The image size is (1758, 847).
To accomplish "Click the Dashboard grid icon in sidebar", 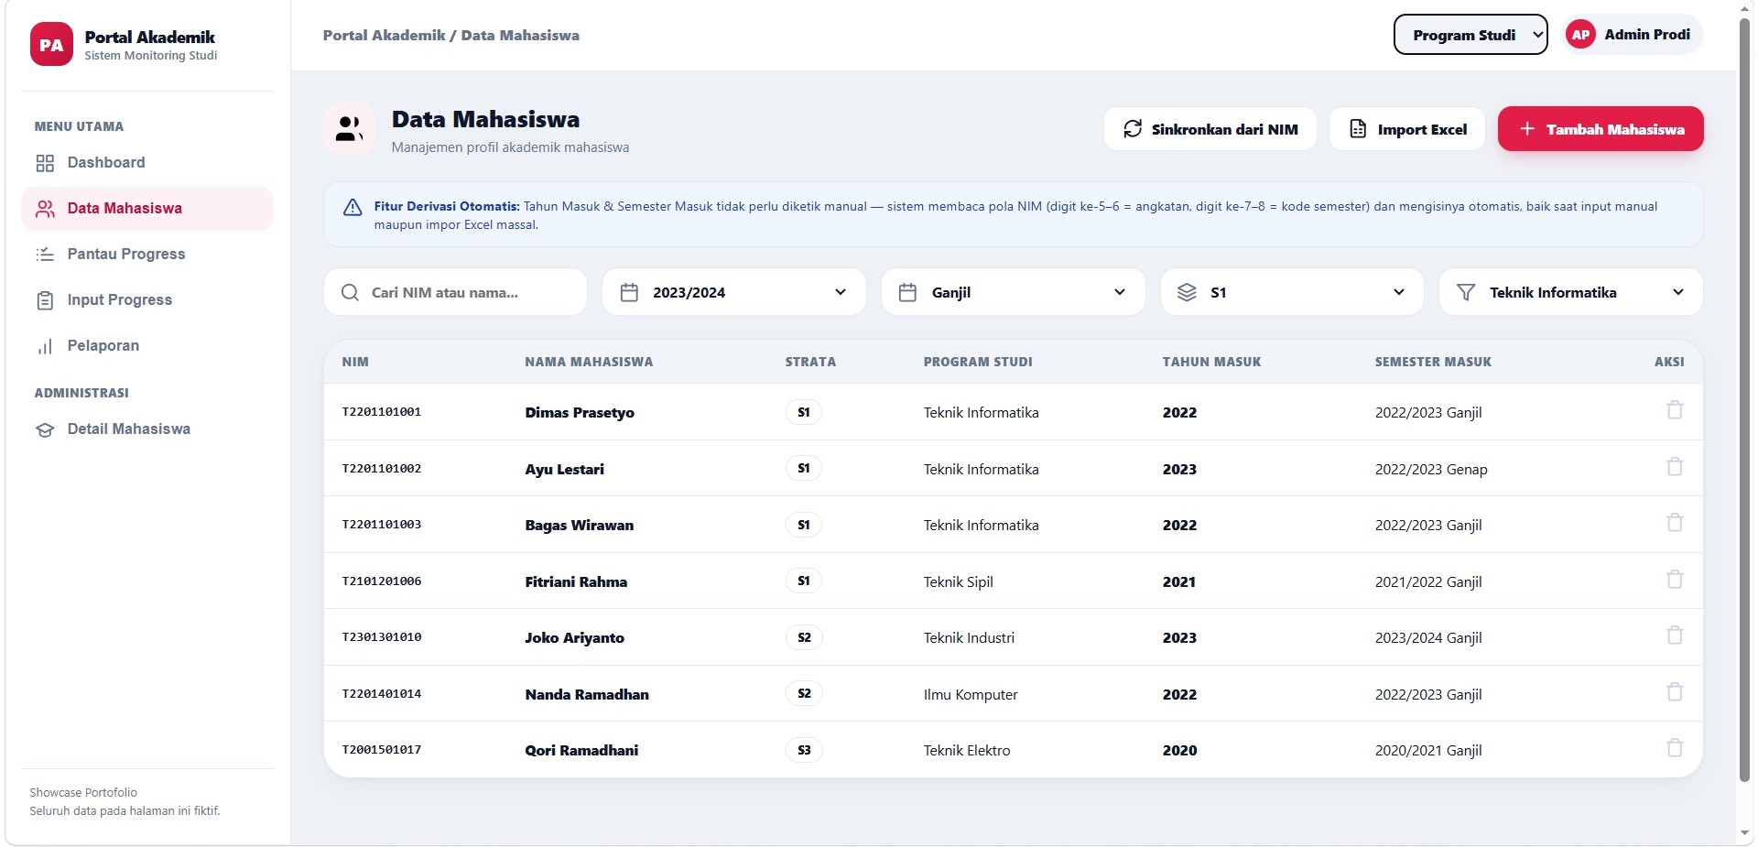I will [45, 163].
